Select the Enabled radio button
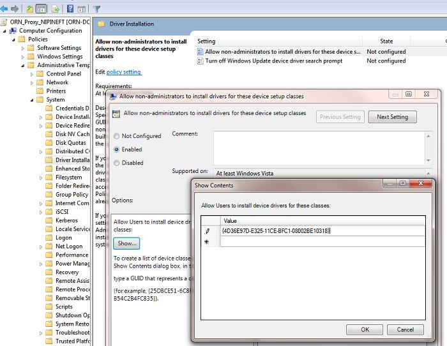 (x=116, y=149)
